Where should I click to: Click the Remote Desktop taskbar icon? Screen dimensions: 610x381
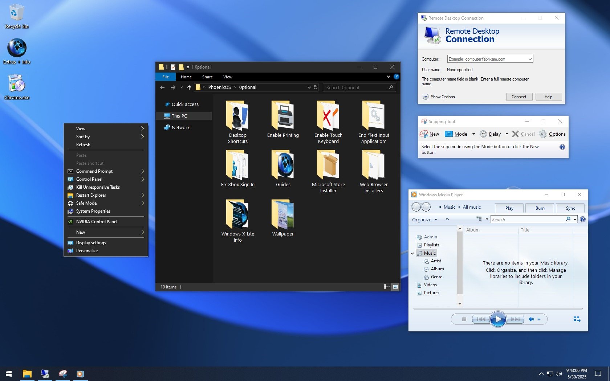coord(45,373)
